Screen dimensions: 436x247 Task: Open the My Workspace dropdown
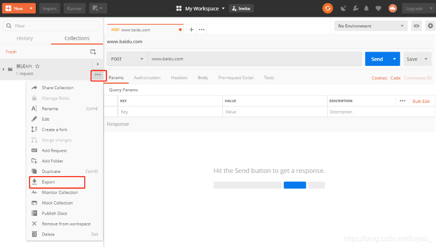[x=201, y=8]
